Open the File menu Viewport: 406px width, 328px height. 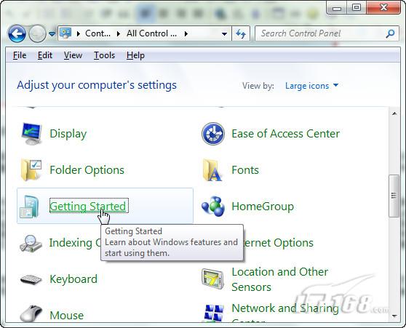pos(20,55)
